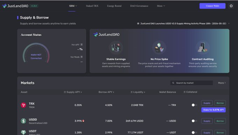
Task: Open the Markets More link
Action: [222, 83]
